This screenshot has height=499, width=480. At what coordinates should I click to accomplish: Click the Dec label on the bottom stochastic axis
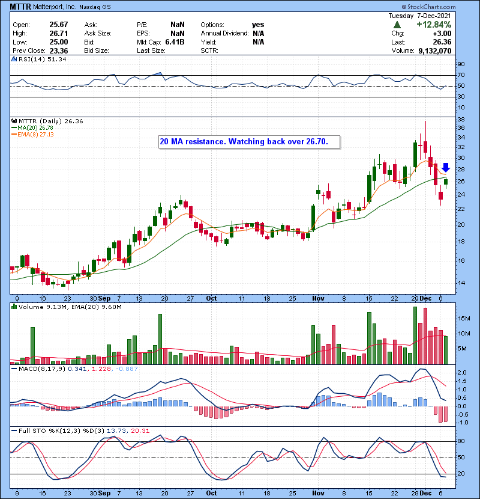(x=425, y=493)
